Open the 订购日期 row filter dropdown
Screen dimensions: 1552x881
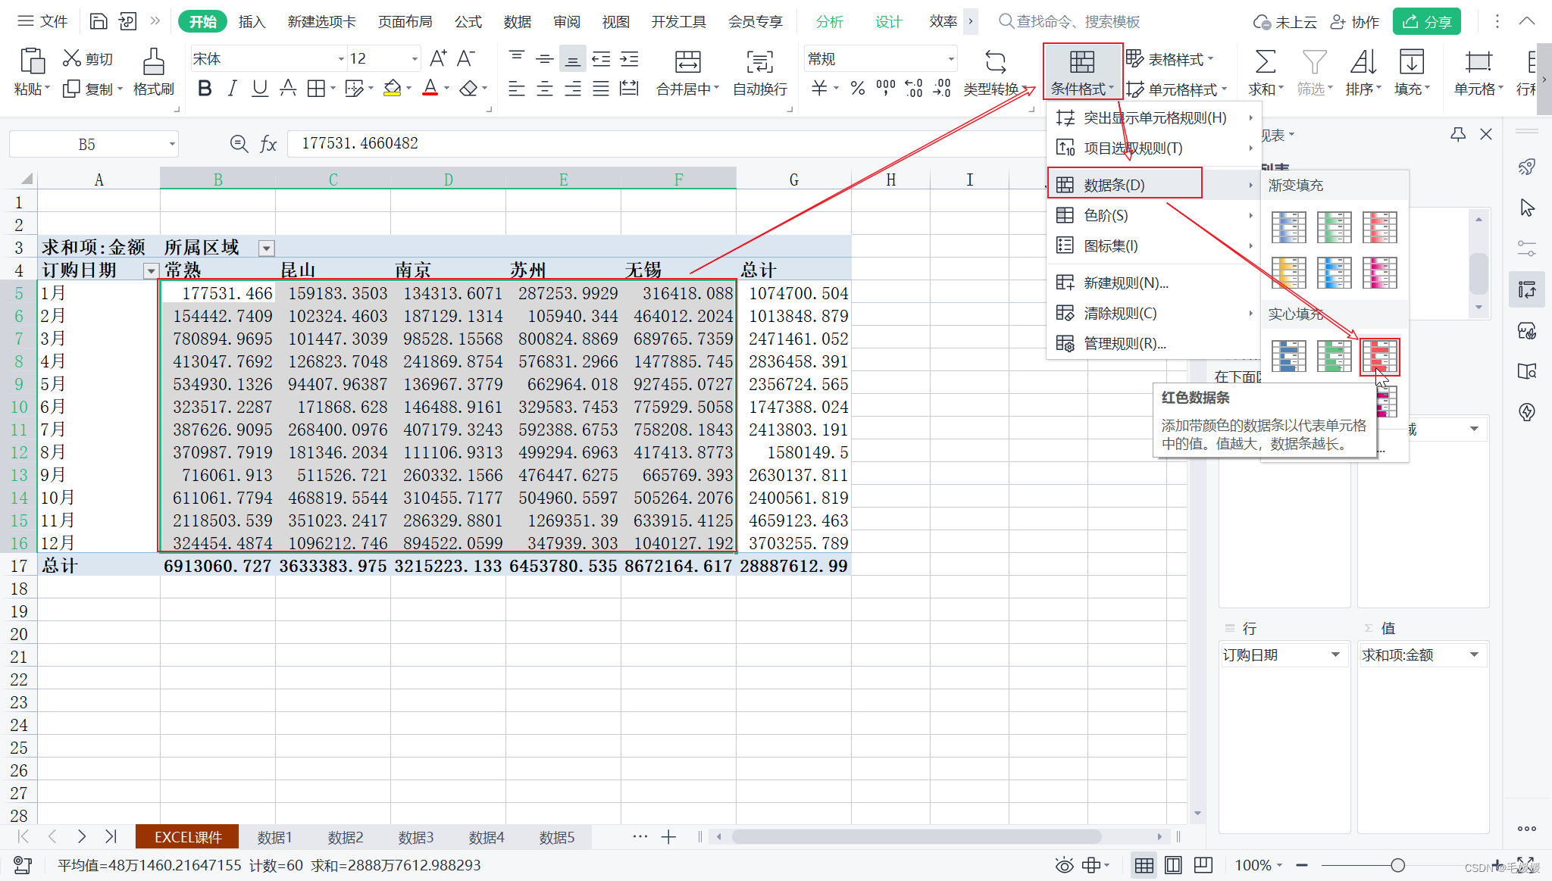[151, 271]
